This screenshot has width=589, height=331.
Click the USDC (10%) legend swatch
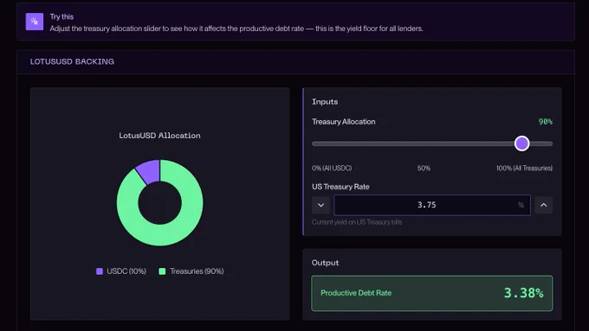point(100,271)
